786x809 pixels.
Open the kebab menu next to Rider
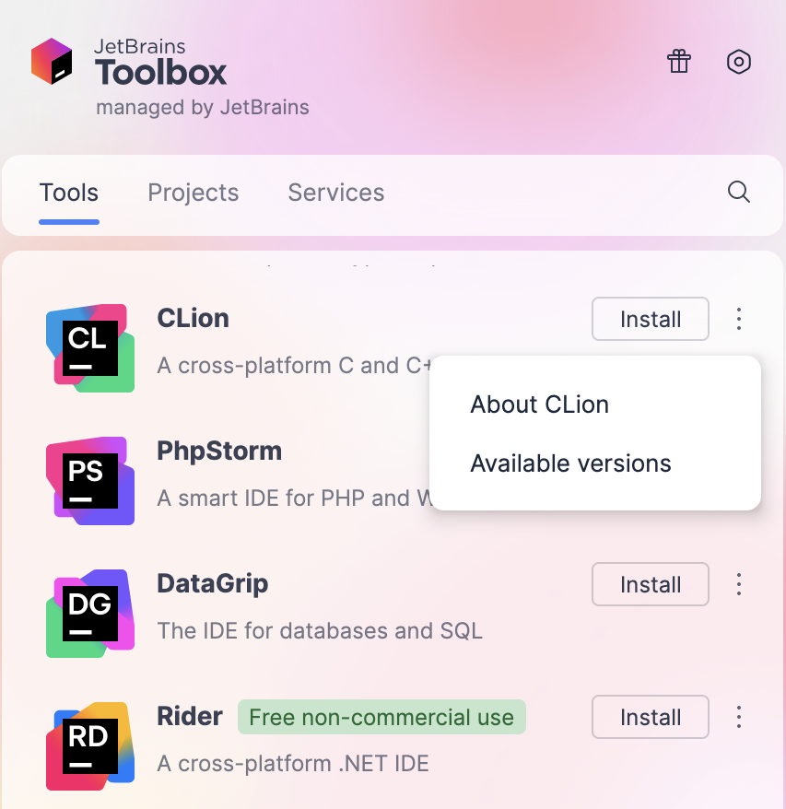tap(738, 717)
